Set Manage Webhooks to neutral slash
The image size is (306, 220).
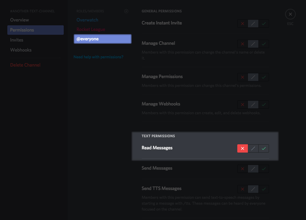253,105
